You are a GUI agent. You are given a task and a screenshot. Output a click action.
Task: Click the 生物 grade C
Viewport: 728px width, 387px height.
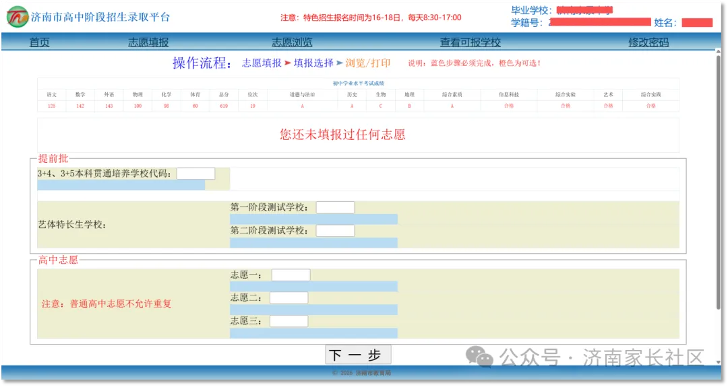pyautogui.click(x=381, y=106)
